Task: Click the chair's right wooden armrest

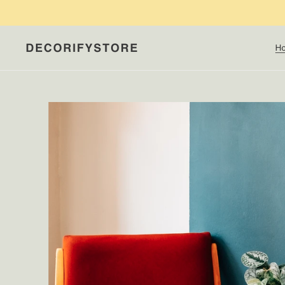Action: [216, 264]
